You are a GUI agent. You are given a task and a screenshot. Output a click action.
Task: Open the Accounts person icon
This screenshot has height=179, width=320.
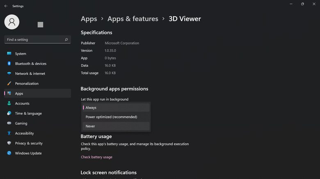(x=9, y=103)
